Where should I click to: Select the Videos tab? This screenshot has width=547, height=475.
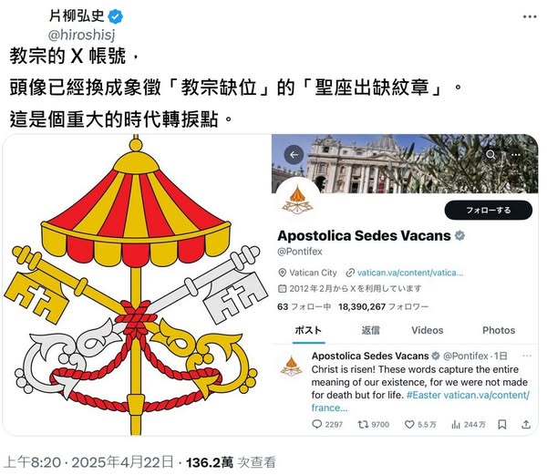tap(428, 330)
